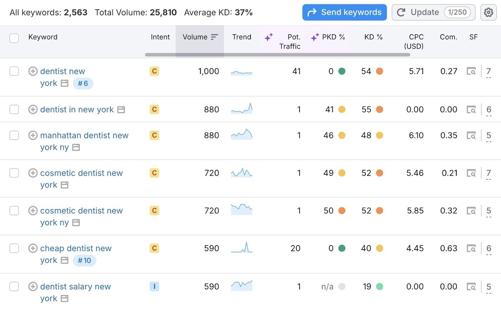Open the table settings gear
This screenshot has width=501, height=310.
488,12
